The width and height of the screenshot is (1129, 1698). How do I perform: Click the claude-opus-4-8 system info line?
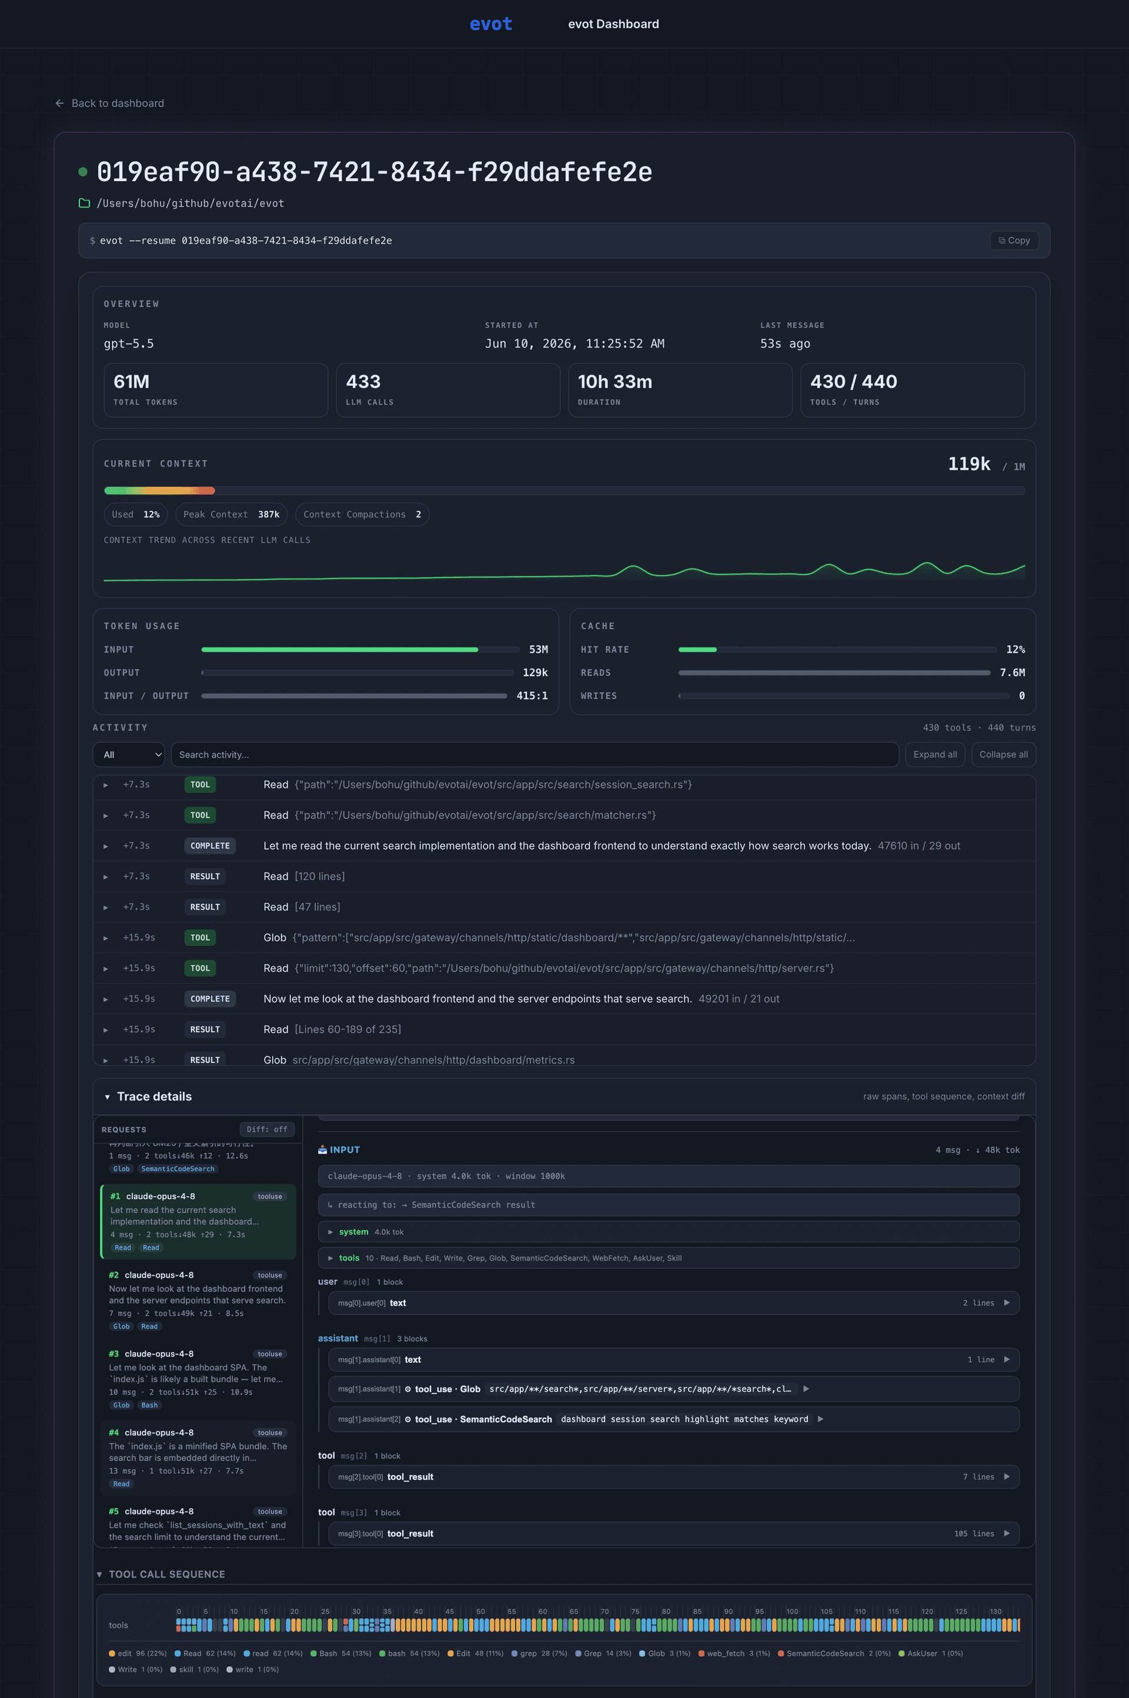pyautogui.click(x=668, y=1176)
